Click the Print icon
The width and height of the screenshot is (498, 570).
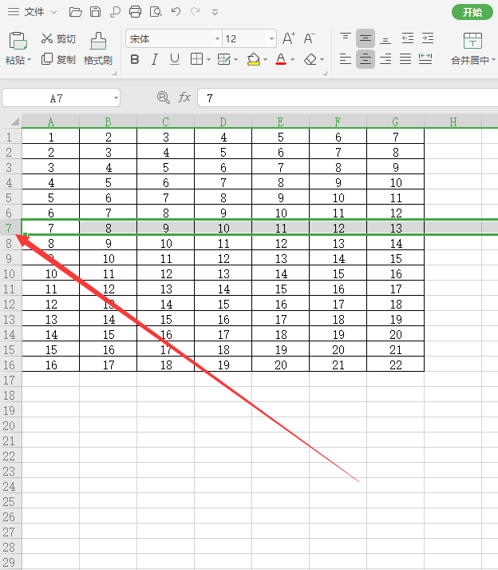pyautogui.click(x=136, y=12)
